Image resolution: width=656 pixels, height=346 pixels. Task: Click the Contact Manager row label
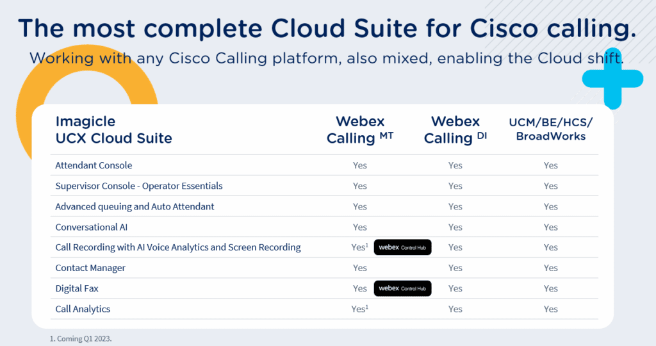90,268
